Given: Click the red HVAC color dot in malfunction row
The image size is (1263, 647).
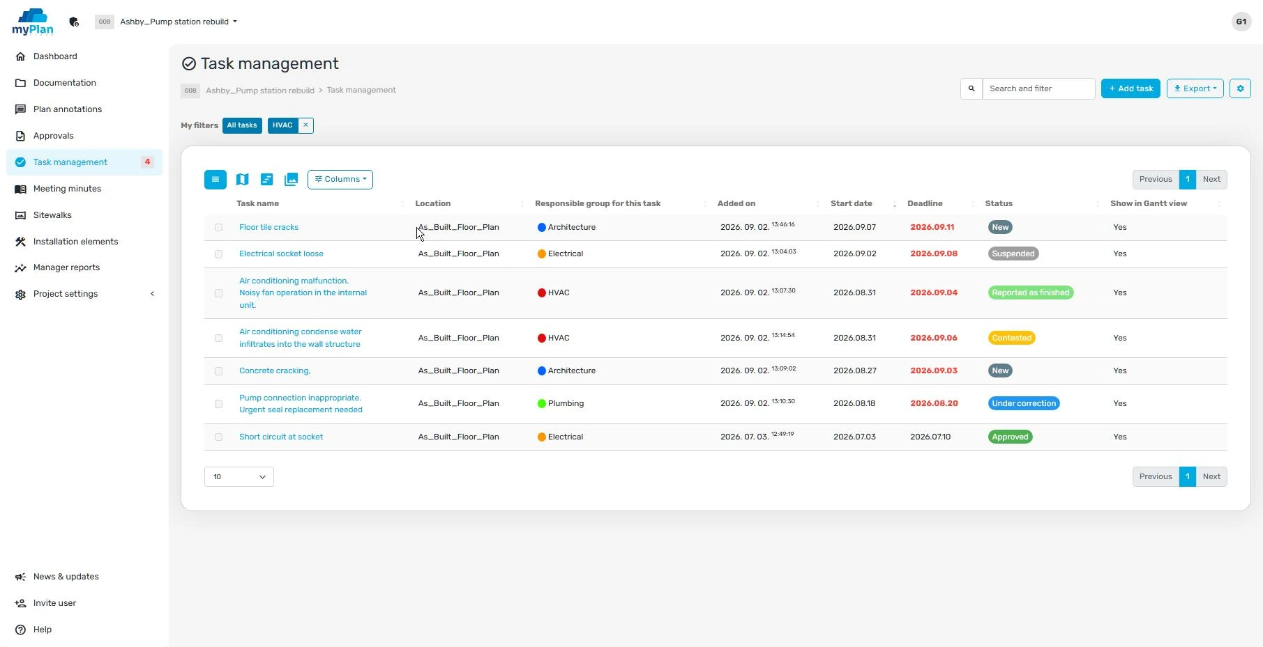Looking at the screenshot, I should [x=541, y=293].
